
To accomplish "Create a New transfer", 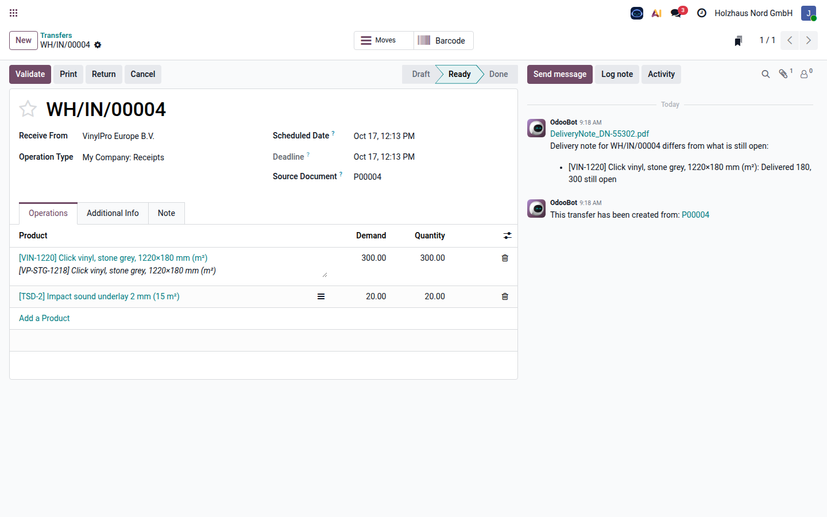I will click(x=24, y=40).
